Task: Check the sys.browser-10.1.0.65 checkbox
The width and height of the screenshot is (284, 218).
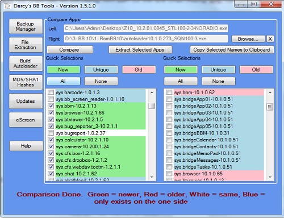Action: [x=169, y=174]
